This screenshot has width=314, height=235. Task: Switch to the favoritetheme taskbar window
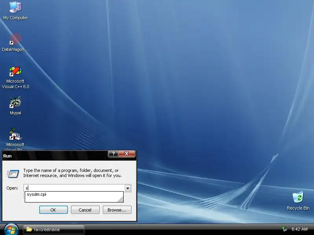pos(54,230)
